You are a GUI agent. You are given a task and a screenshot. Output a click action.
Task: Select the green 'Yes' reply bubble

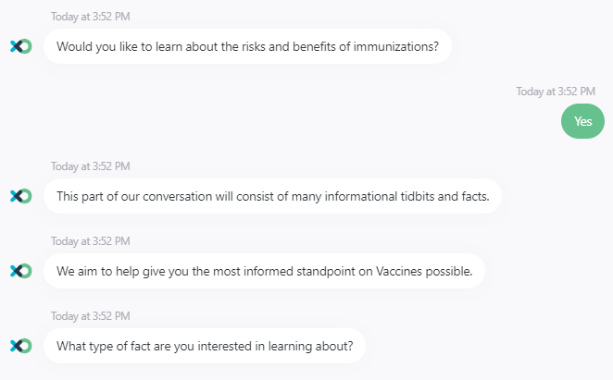click(x=582, y=121)
